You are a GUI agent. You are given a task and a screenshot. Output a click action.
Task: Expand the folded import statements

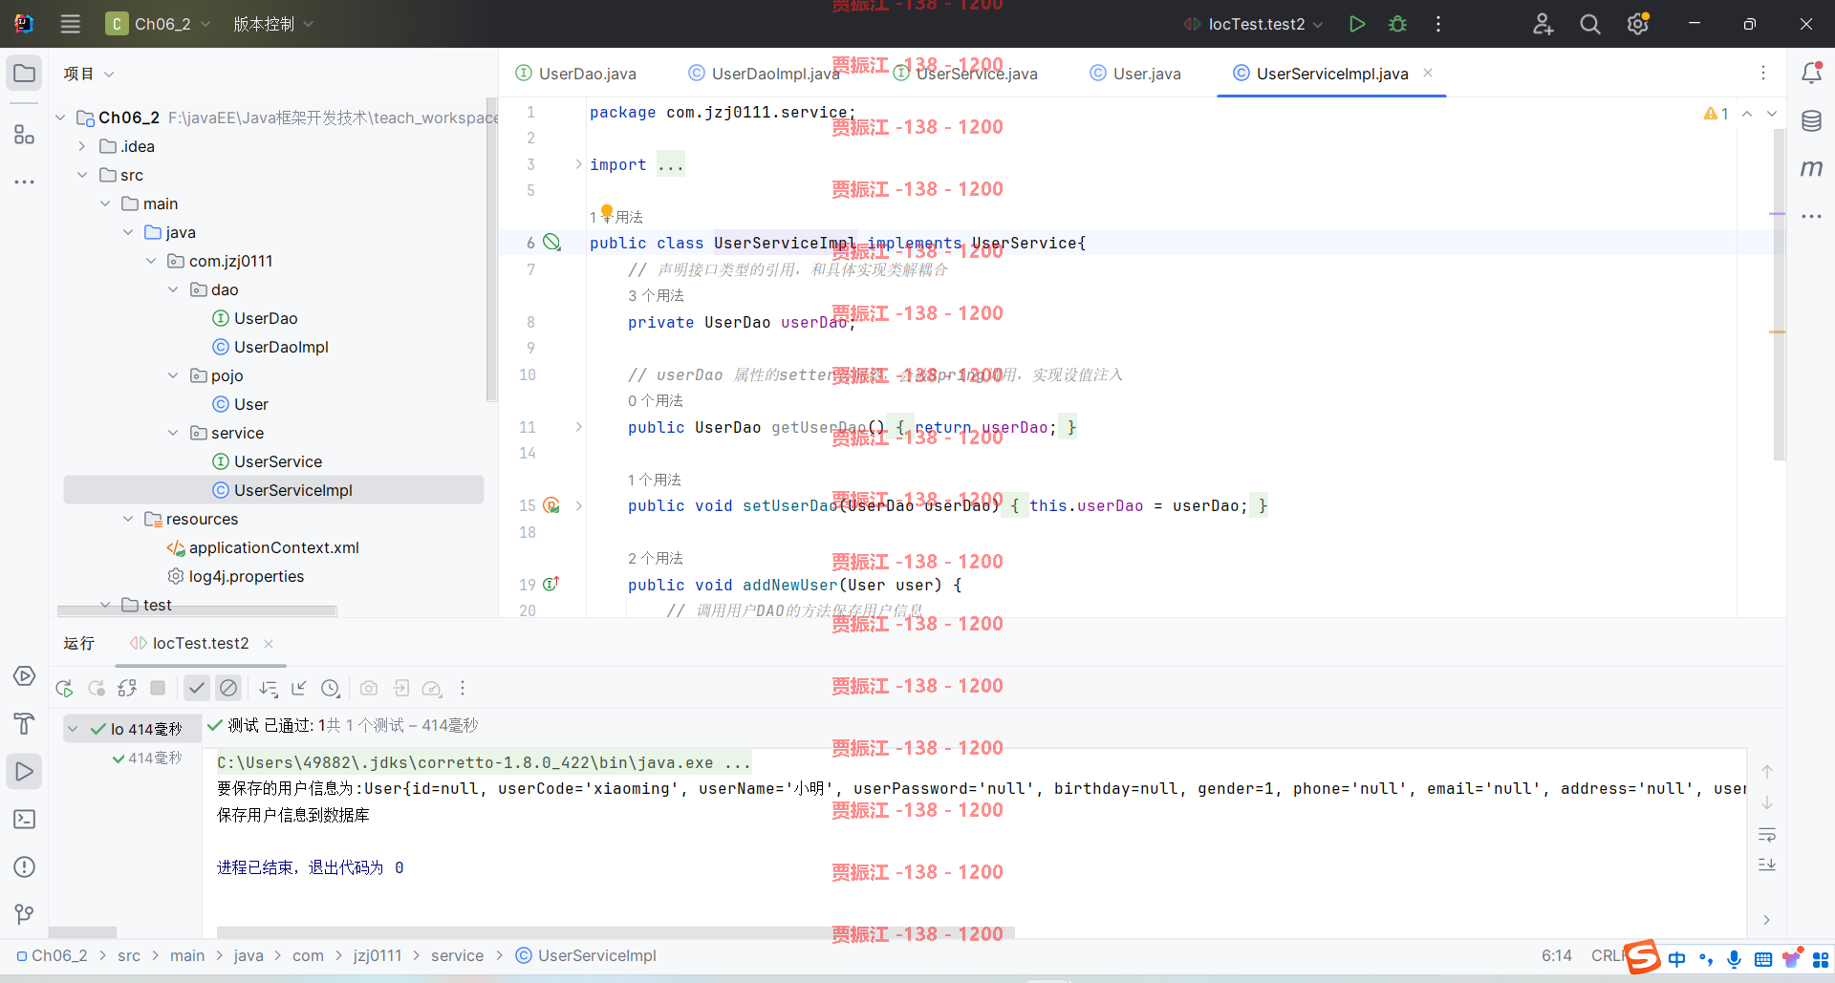pos(579,164)
